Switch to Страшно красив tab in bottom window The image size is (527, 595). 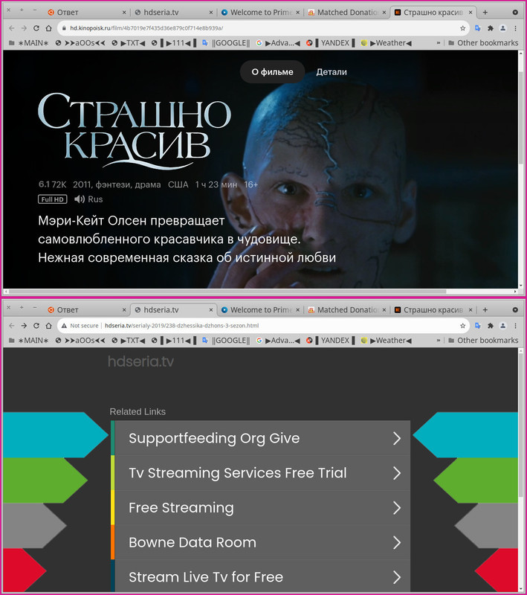coord(433,310)
